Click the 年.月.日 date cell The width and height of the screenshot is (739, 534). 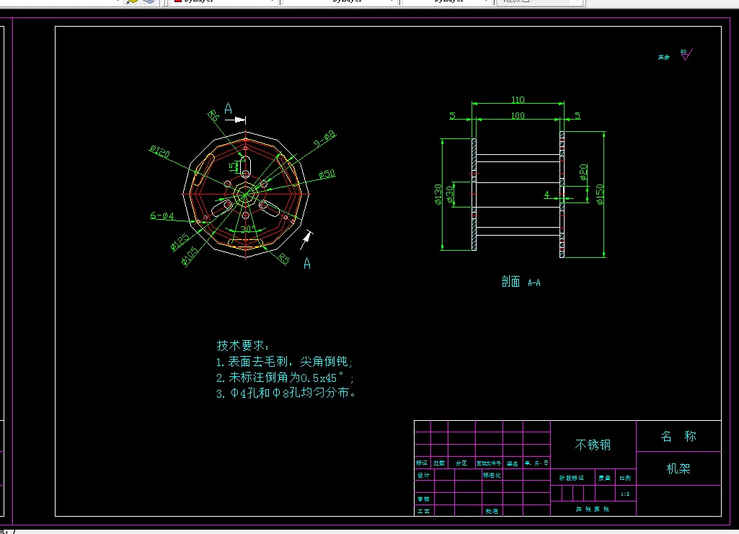536,463
